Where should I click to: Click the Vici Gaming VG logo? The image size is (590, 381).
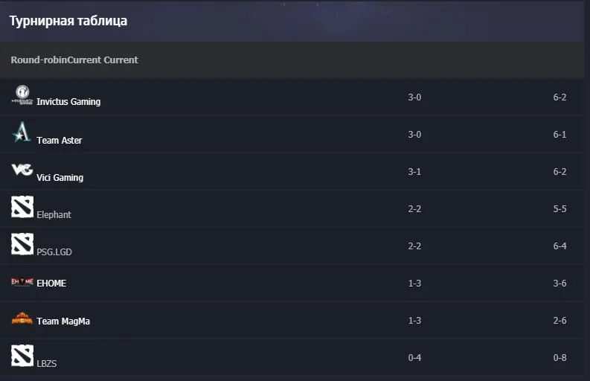coord(22,170)
